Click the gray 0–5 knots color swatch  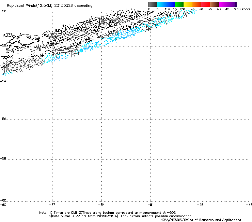point(153,4)
